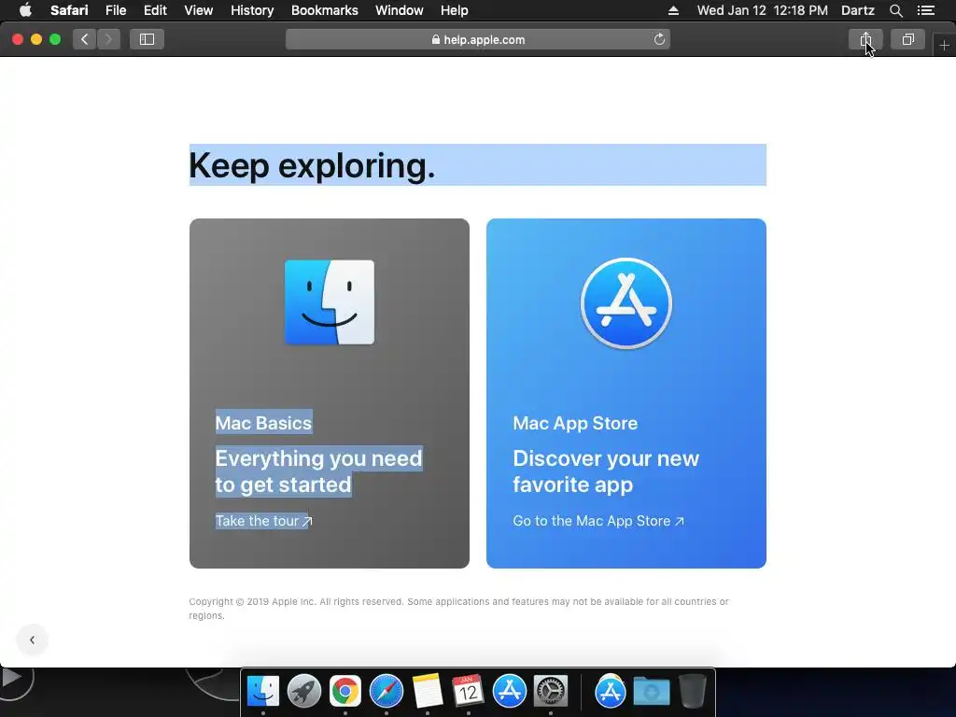Open Google Chrome from the Dock
Viewport: 956px width, 717px height.
[x=345, y=692]
